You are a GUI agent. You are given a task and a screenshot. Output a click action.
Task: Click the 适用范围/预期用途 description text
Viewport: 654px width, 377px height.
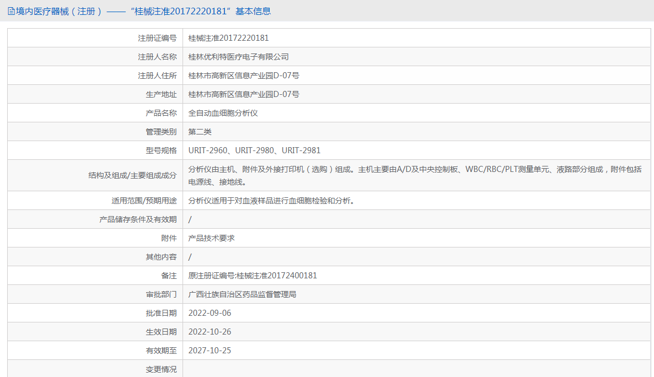pos(271,201)
